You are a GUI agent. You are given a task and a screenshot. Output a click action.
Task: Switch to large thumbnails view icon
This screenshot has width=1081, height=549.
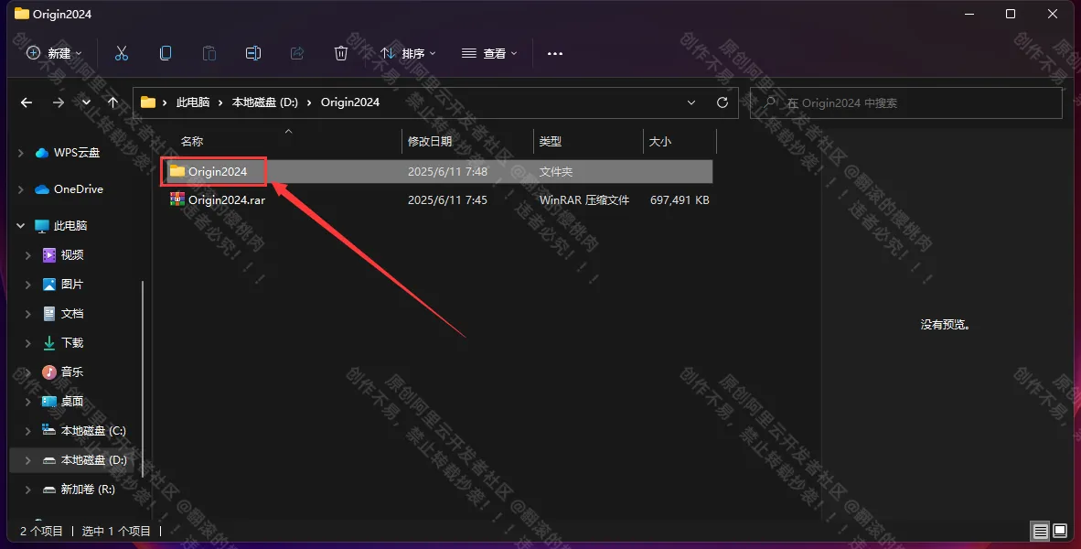pos(1060,531)
